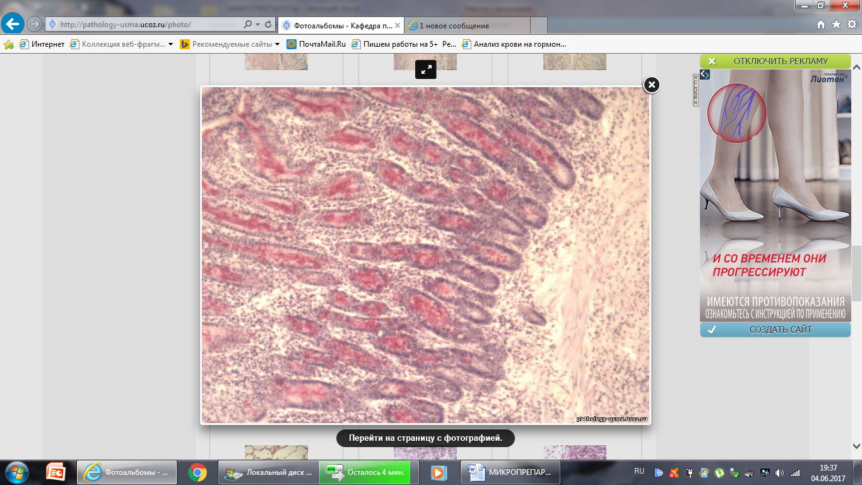Switch to the Фотоальбомы - Кафедра tab
The width and height of the screenshot is (862, 485).
(x=341, y=25)
